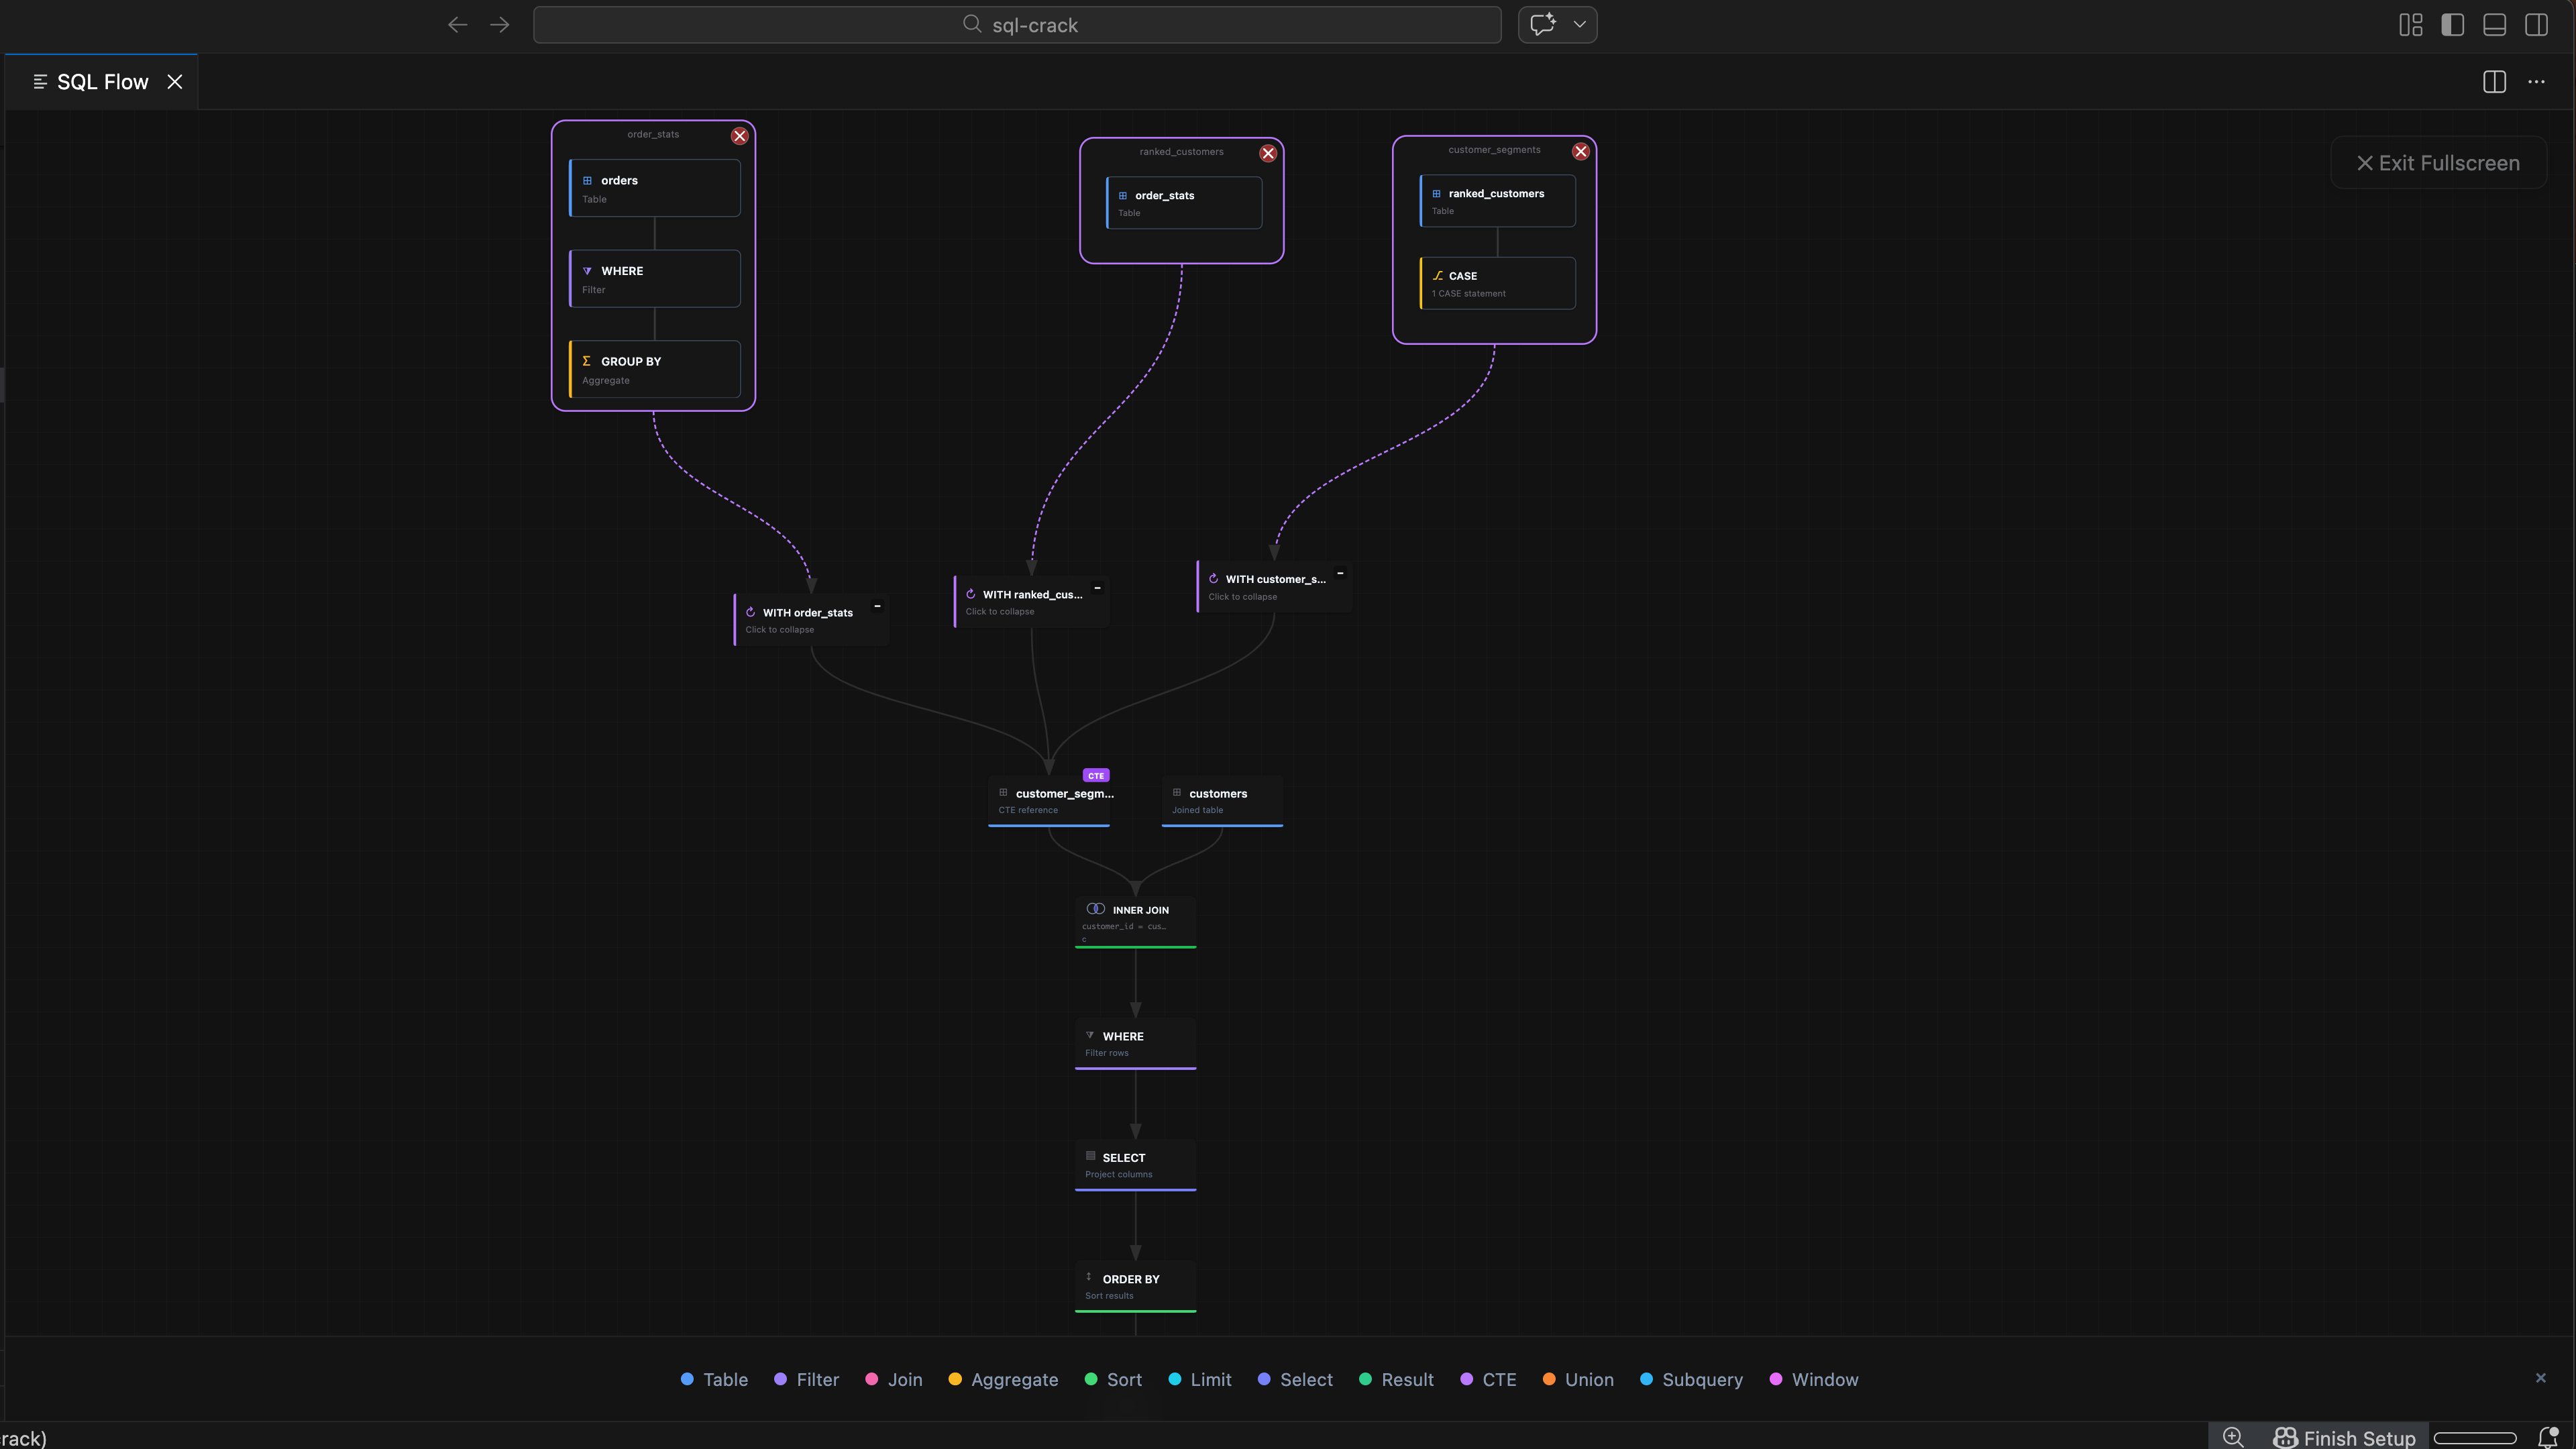Open notifications bell in status bar
This screenshot has height=1449, width=2576.
(x=2548, y=1437)
